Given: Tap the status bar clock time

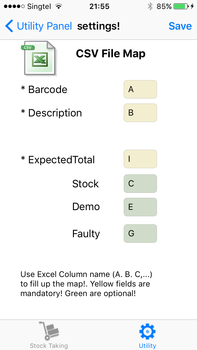Looking at the screenshot, I should (99, 6).
